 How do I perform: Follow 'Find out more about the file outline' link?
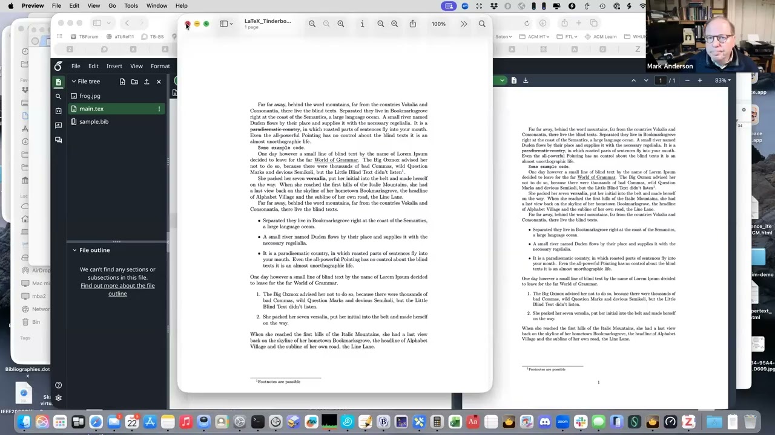(x=117, y=289)
